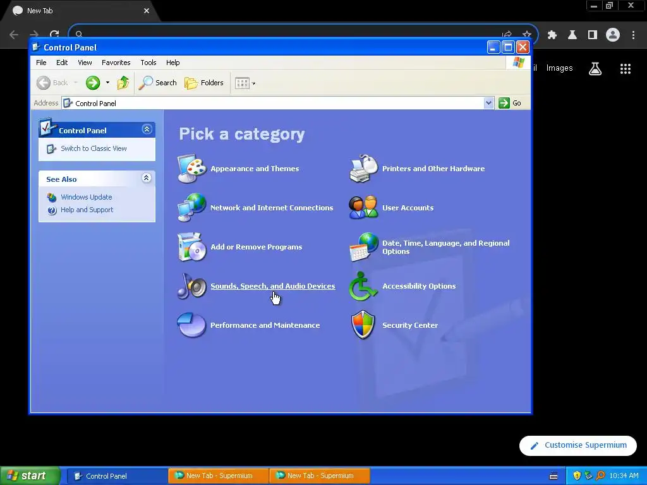Open the Add or Remove Programs icon
Viewport: 647px width, 485px height.
pyautogui.click(x=192, y=247)
